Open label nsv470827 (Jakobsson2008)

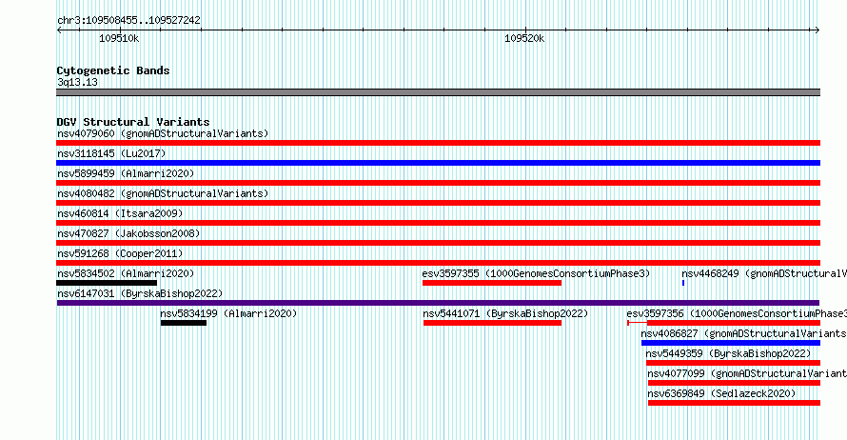(128, 233)
